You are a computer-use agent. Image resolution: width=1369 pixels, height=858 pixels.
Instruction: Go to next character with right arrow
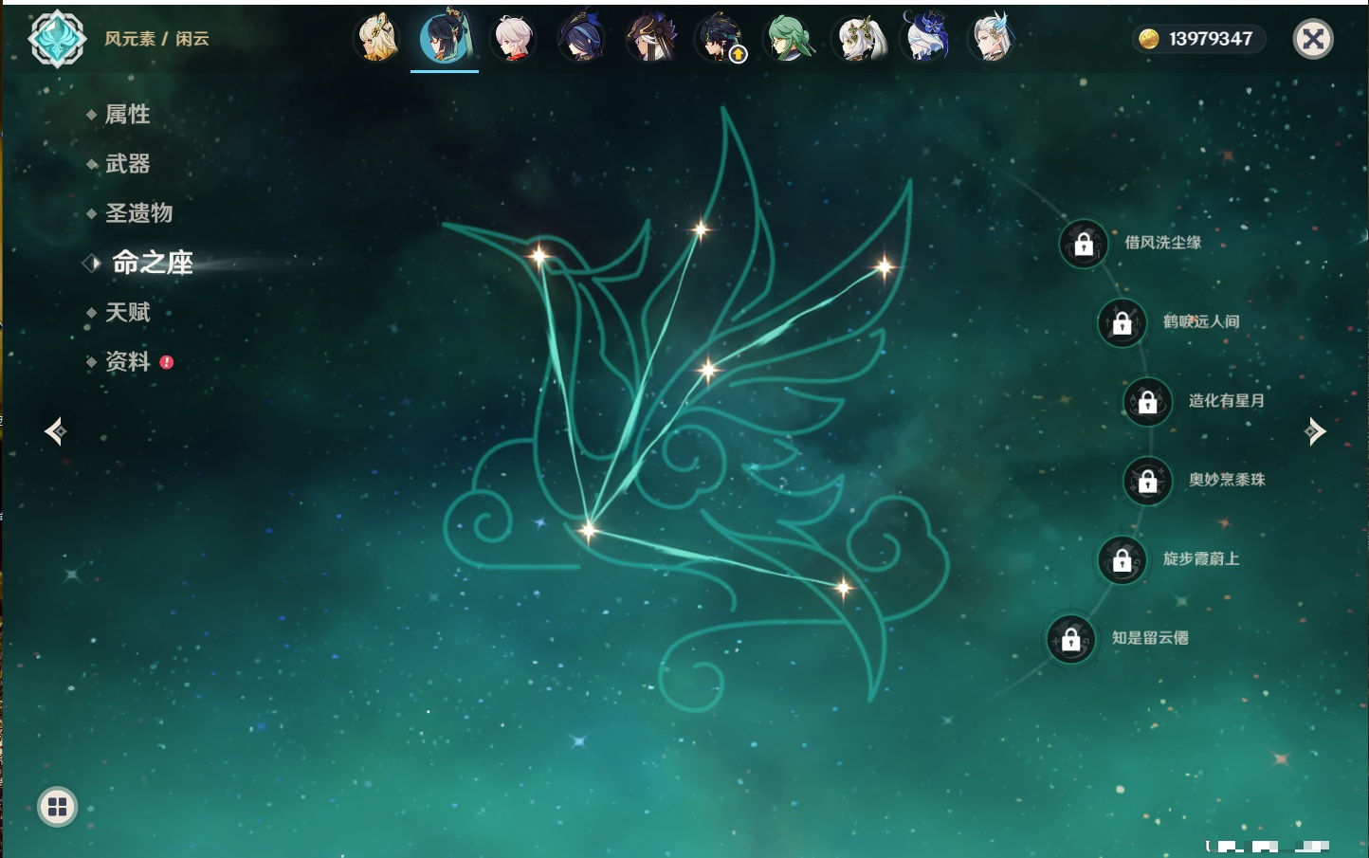coord(1315,431)
